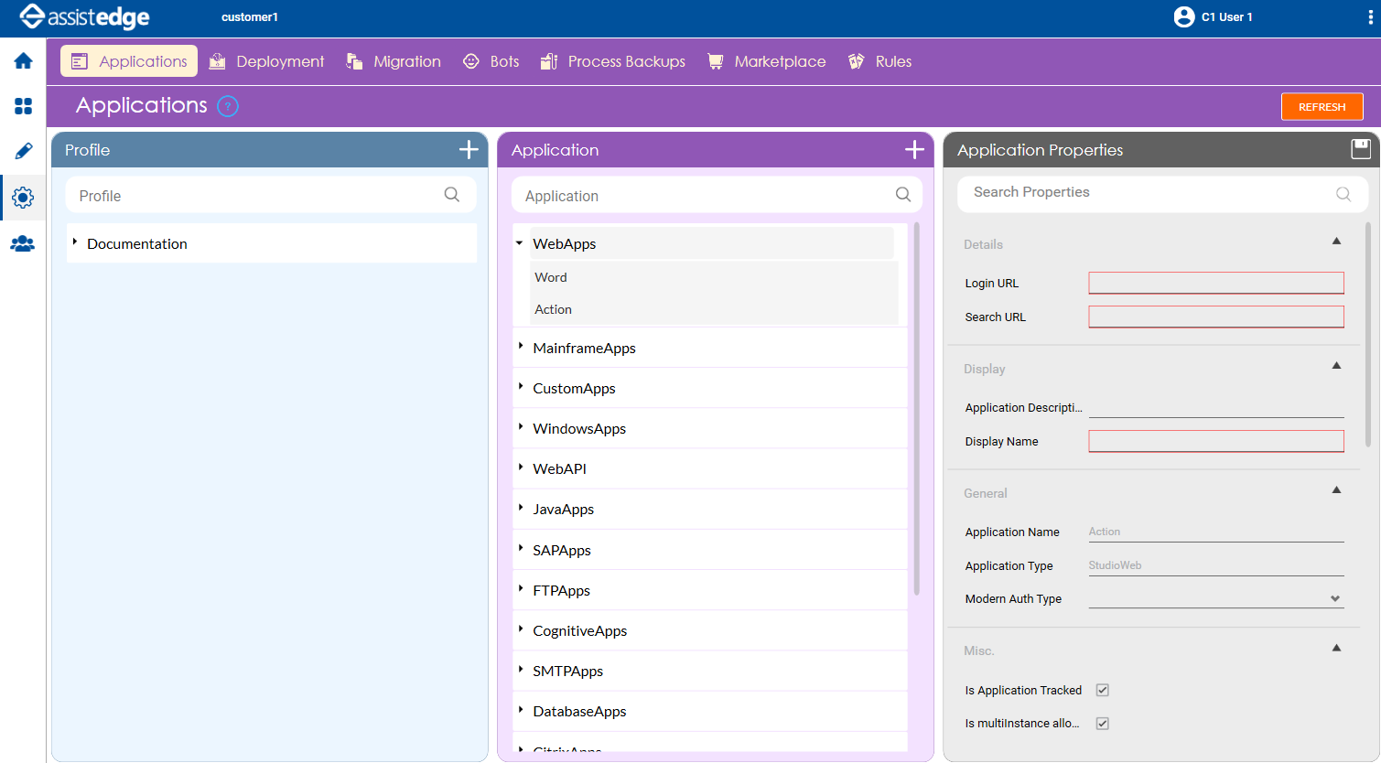The width and height of the screenshot is (1381, 763).
Task: Collapse the Details properties section
Action: coord(1336,242)
